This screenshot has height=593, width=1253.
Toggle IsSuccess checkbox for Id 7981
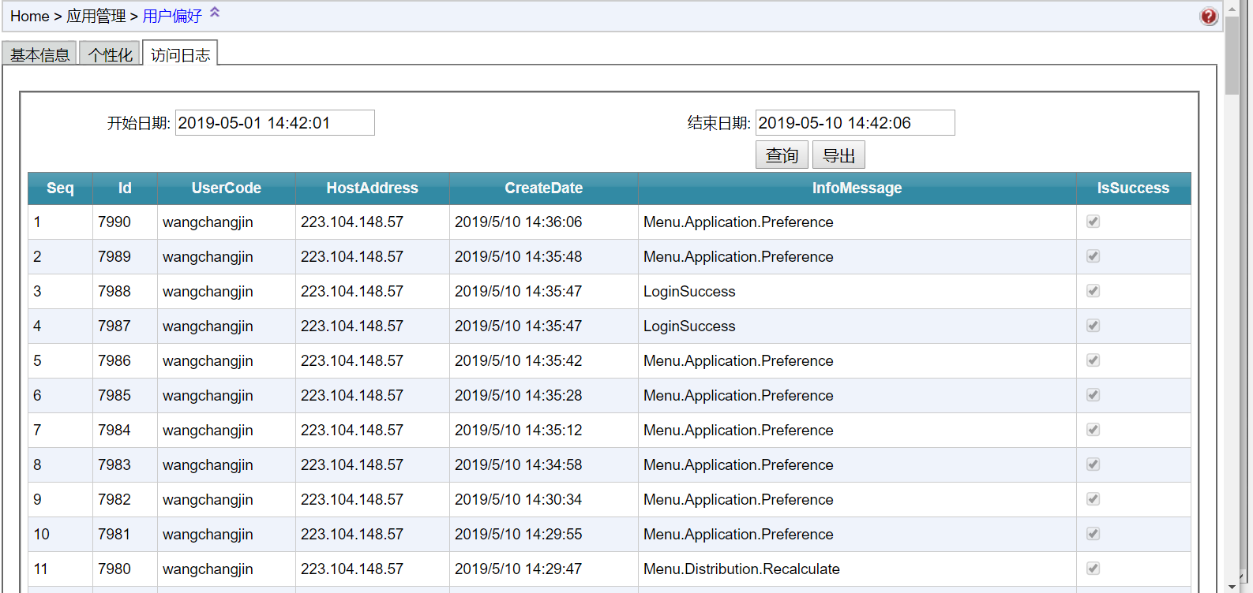1093,534
